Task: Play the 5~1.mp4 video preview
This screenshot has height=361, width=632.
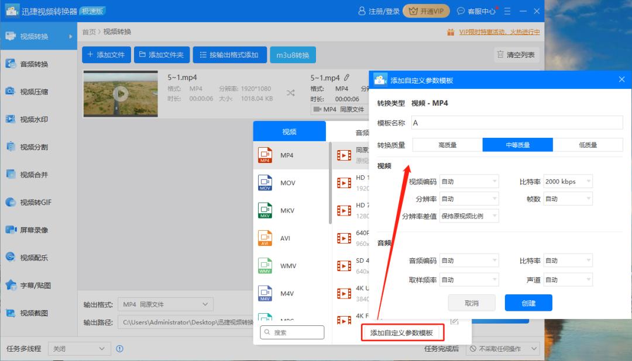Action: click(x=120, y=93)
